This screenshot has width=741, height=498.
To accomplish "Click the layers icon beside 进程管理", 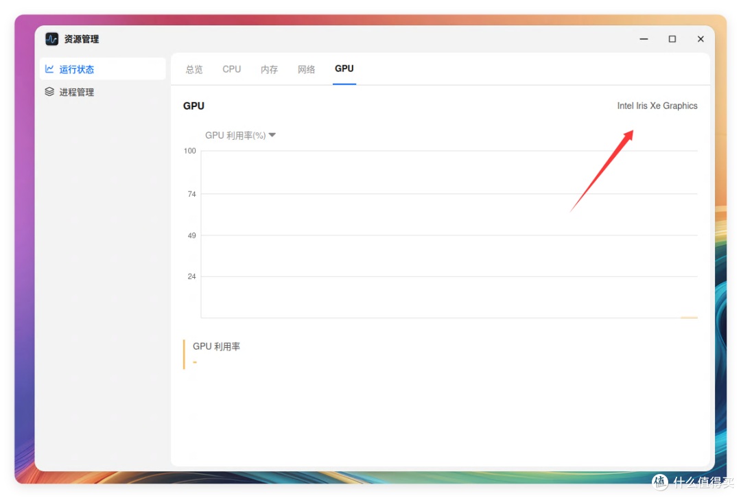I will [x=49, y=92].
